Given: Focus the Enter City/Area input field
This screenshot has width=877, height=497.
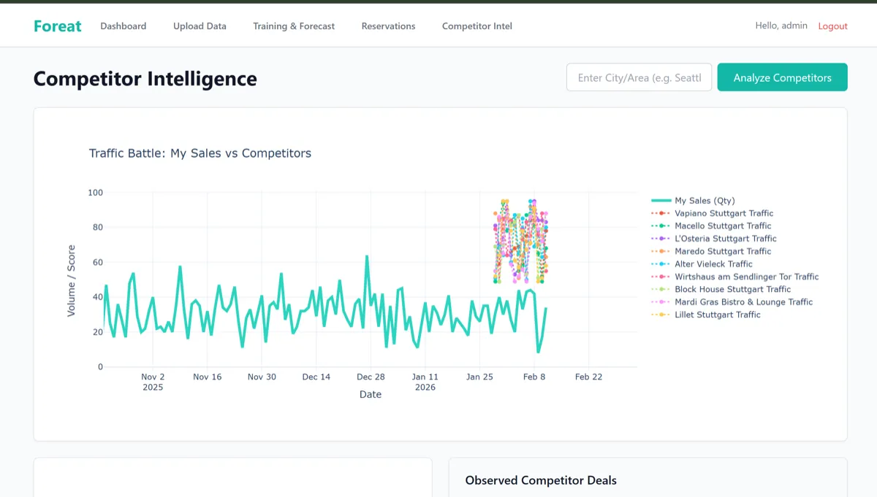Looking at the screenshot, I should [x=639, y=77].
